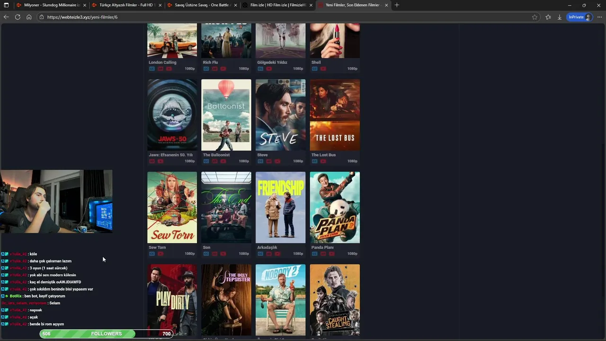The image size is (606, 341).
Task: Select the Yeni Filmler, Son Eklenen Filmler tab
Action: point(352,5)
